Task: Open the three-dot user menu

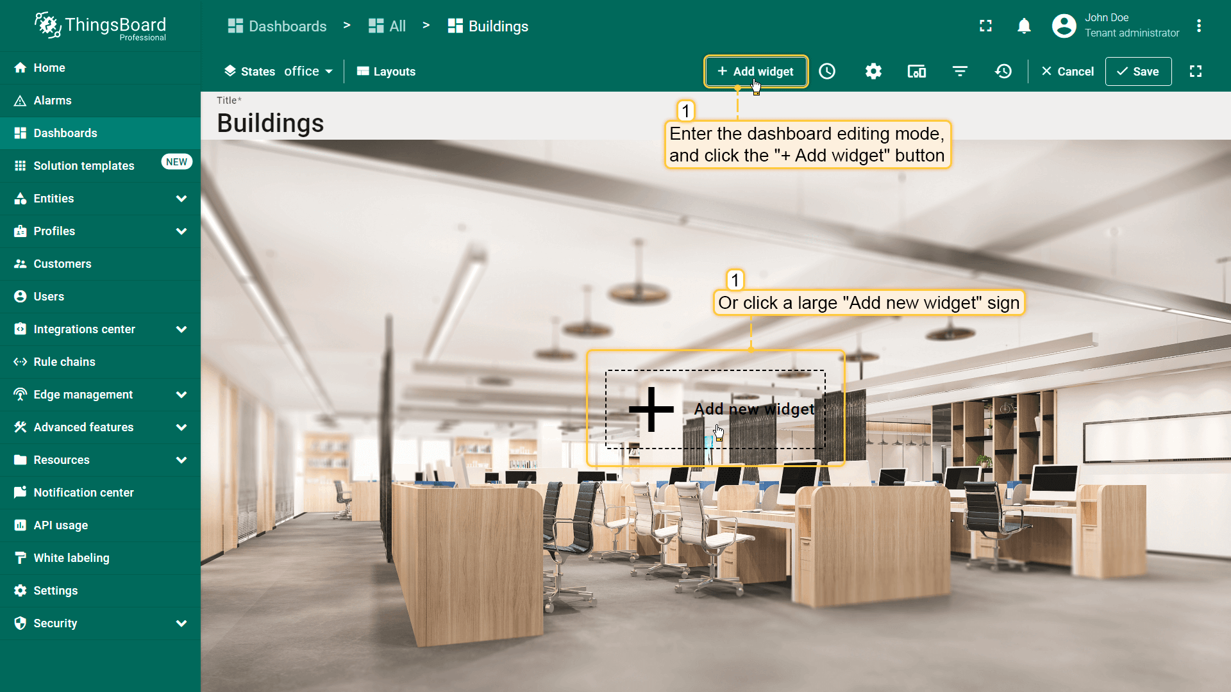Action: click(1199, 26)
